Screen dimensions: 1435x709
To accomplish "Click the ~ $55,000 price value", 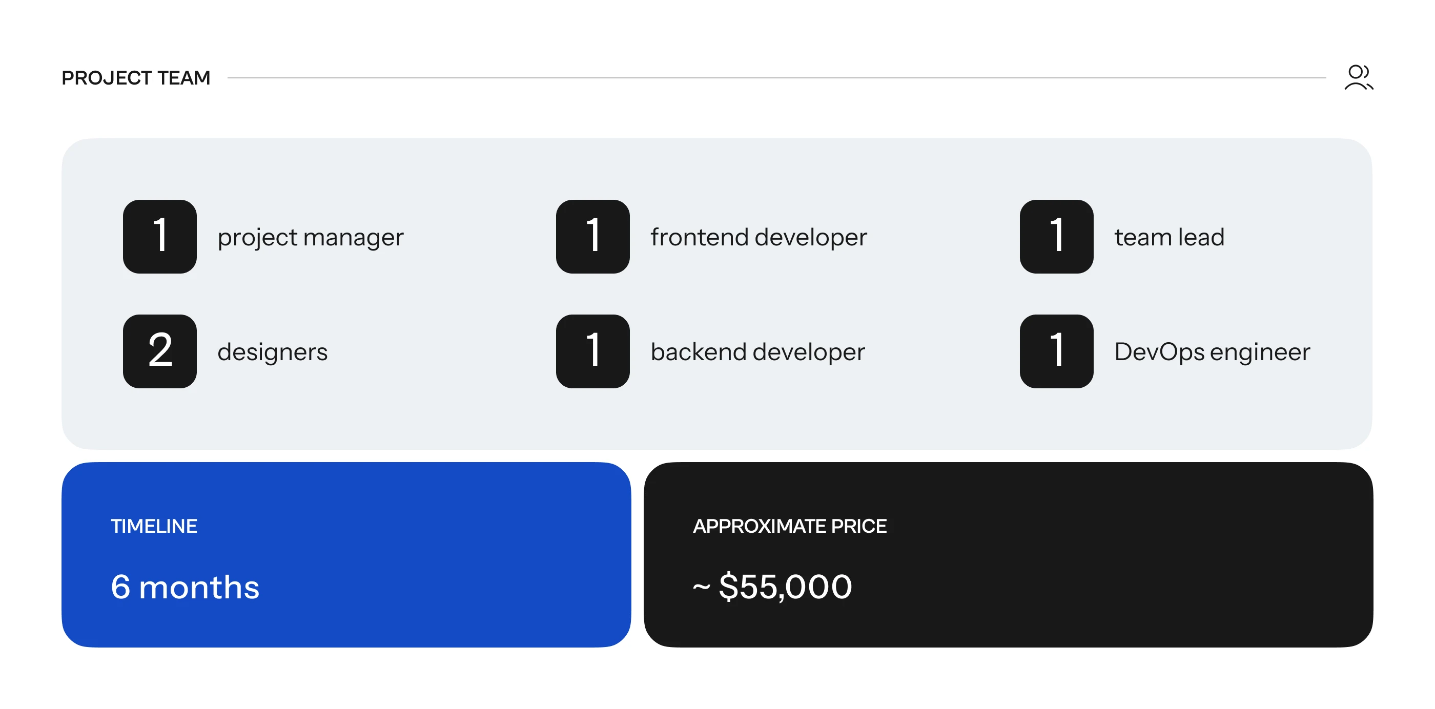I will (x=772, y=587).
